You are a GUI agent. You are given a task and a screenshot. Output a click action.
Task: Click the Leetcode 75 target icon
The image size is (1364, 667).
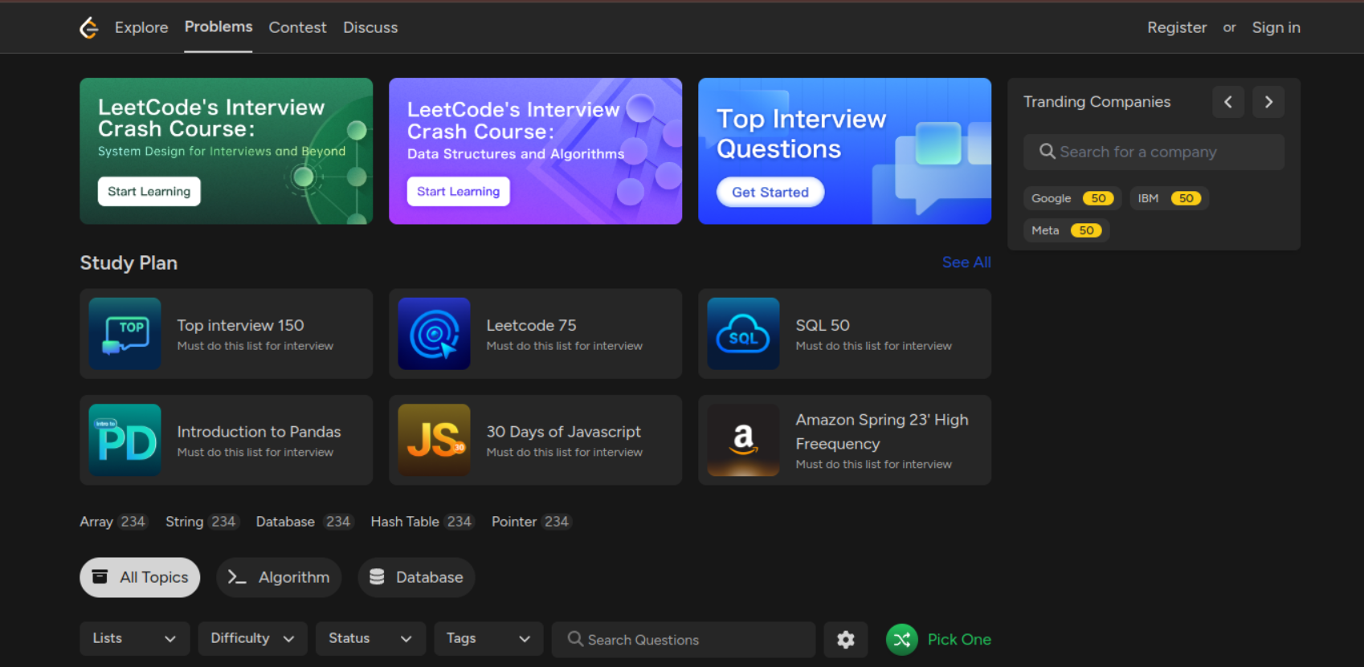434,334
